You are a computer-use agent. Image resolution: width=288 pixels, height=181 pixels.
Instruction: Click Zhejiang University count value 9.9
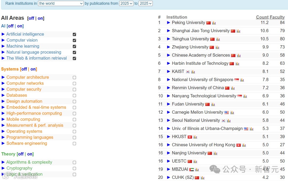(x=265, y=47)
